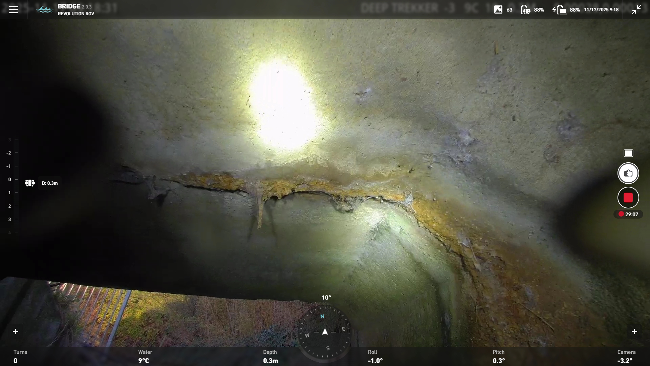Screen dimensions: 650x366
Task: Click the ROV battery icon
Action: [x=525, y=9]
